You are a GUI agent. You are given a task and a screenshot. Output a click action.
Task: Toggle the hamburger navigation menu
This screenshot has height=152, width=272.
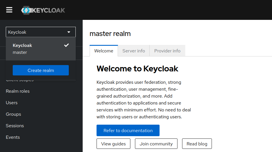tap(9, 10)
